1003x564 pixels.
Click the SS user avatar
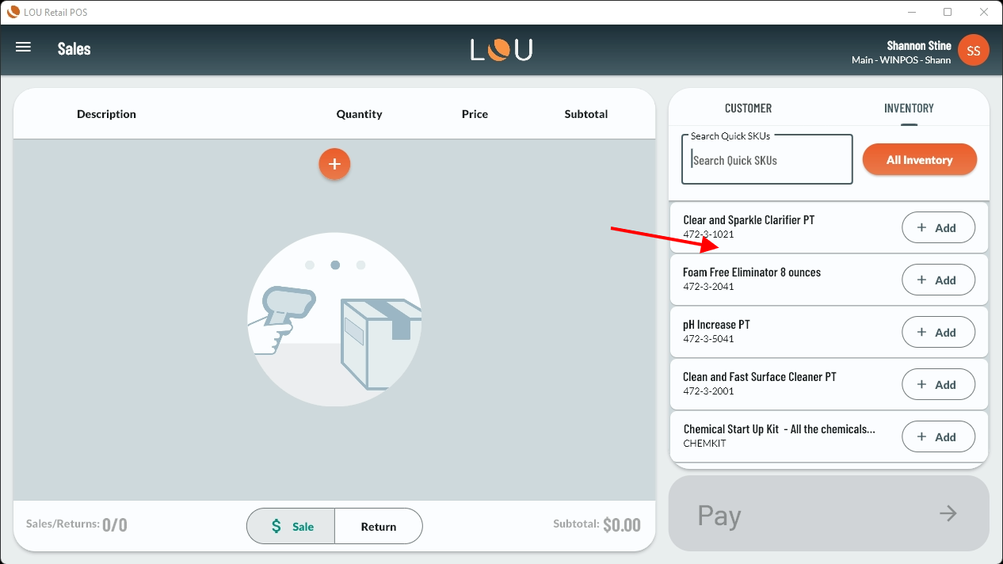tap(974, 51)
